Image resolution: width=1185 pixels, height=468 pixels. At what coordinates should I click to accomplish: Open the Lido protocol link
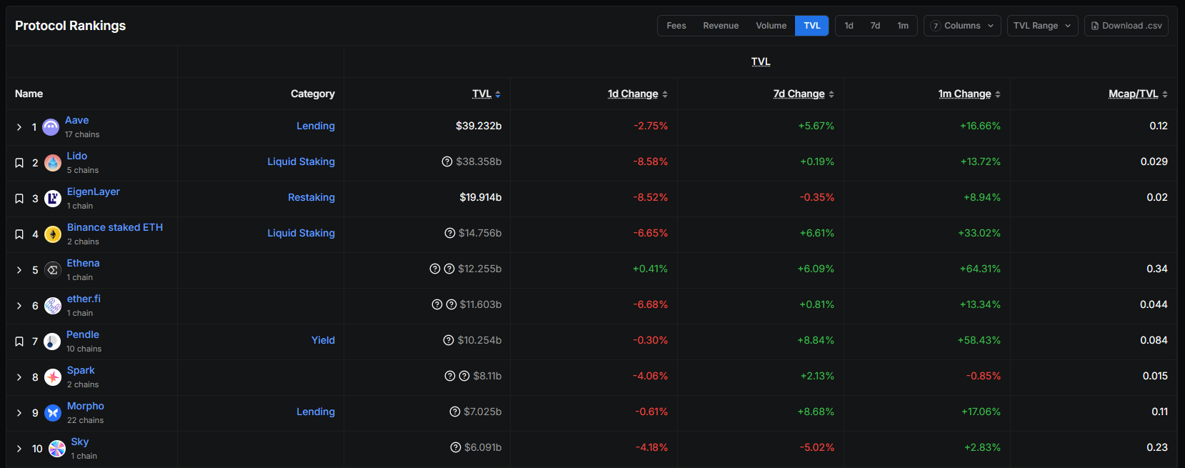(x=77, y=156)
